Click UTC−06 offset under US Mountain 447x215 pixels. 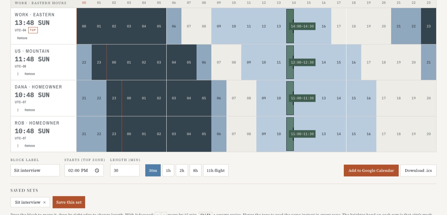click(x=20, y=66)
